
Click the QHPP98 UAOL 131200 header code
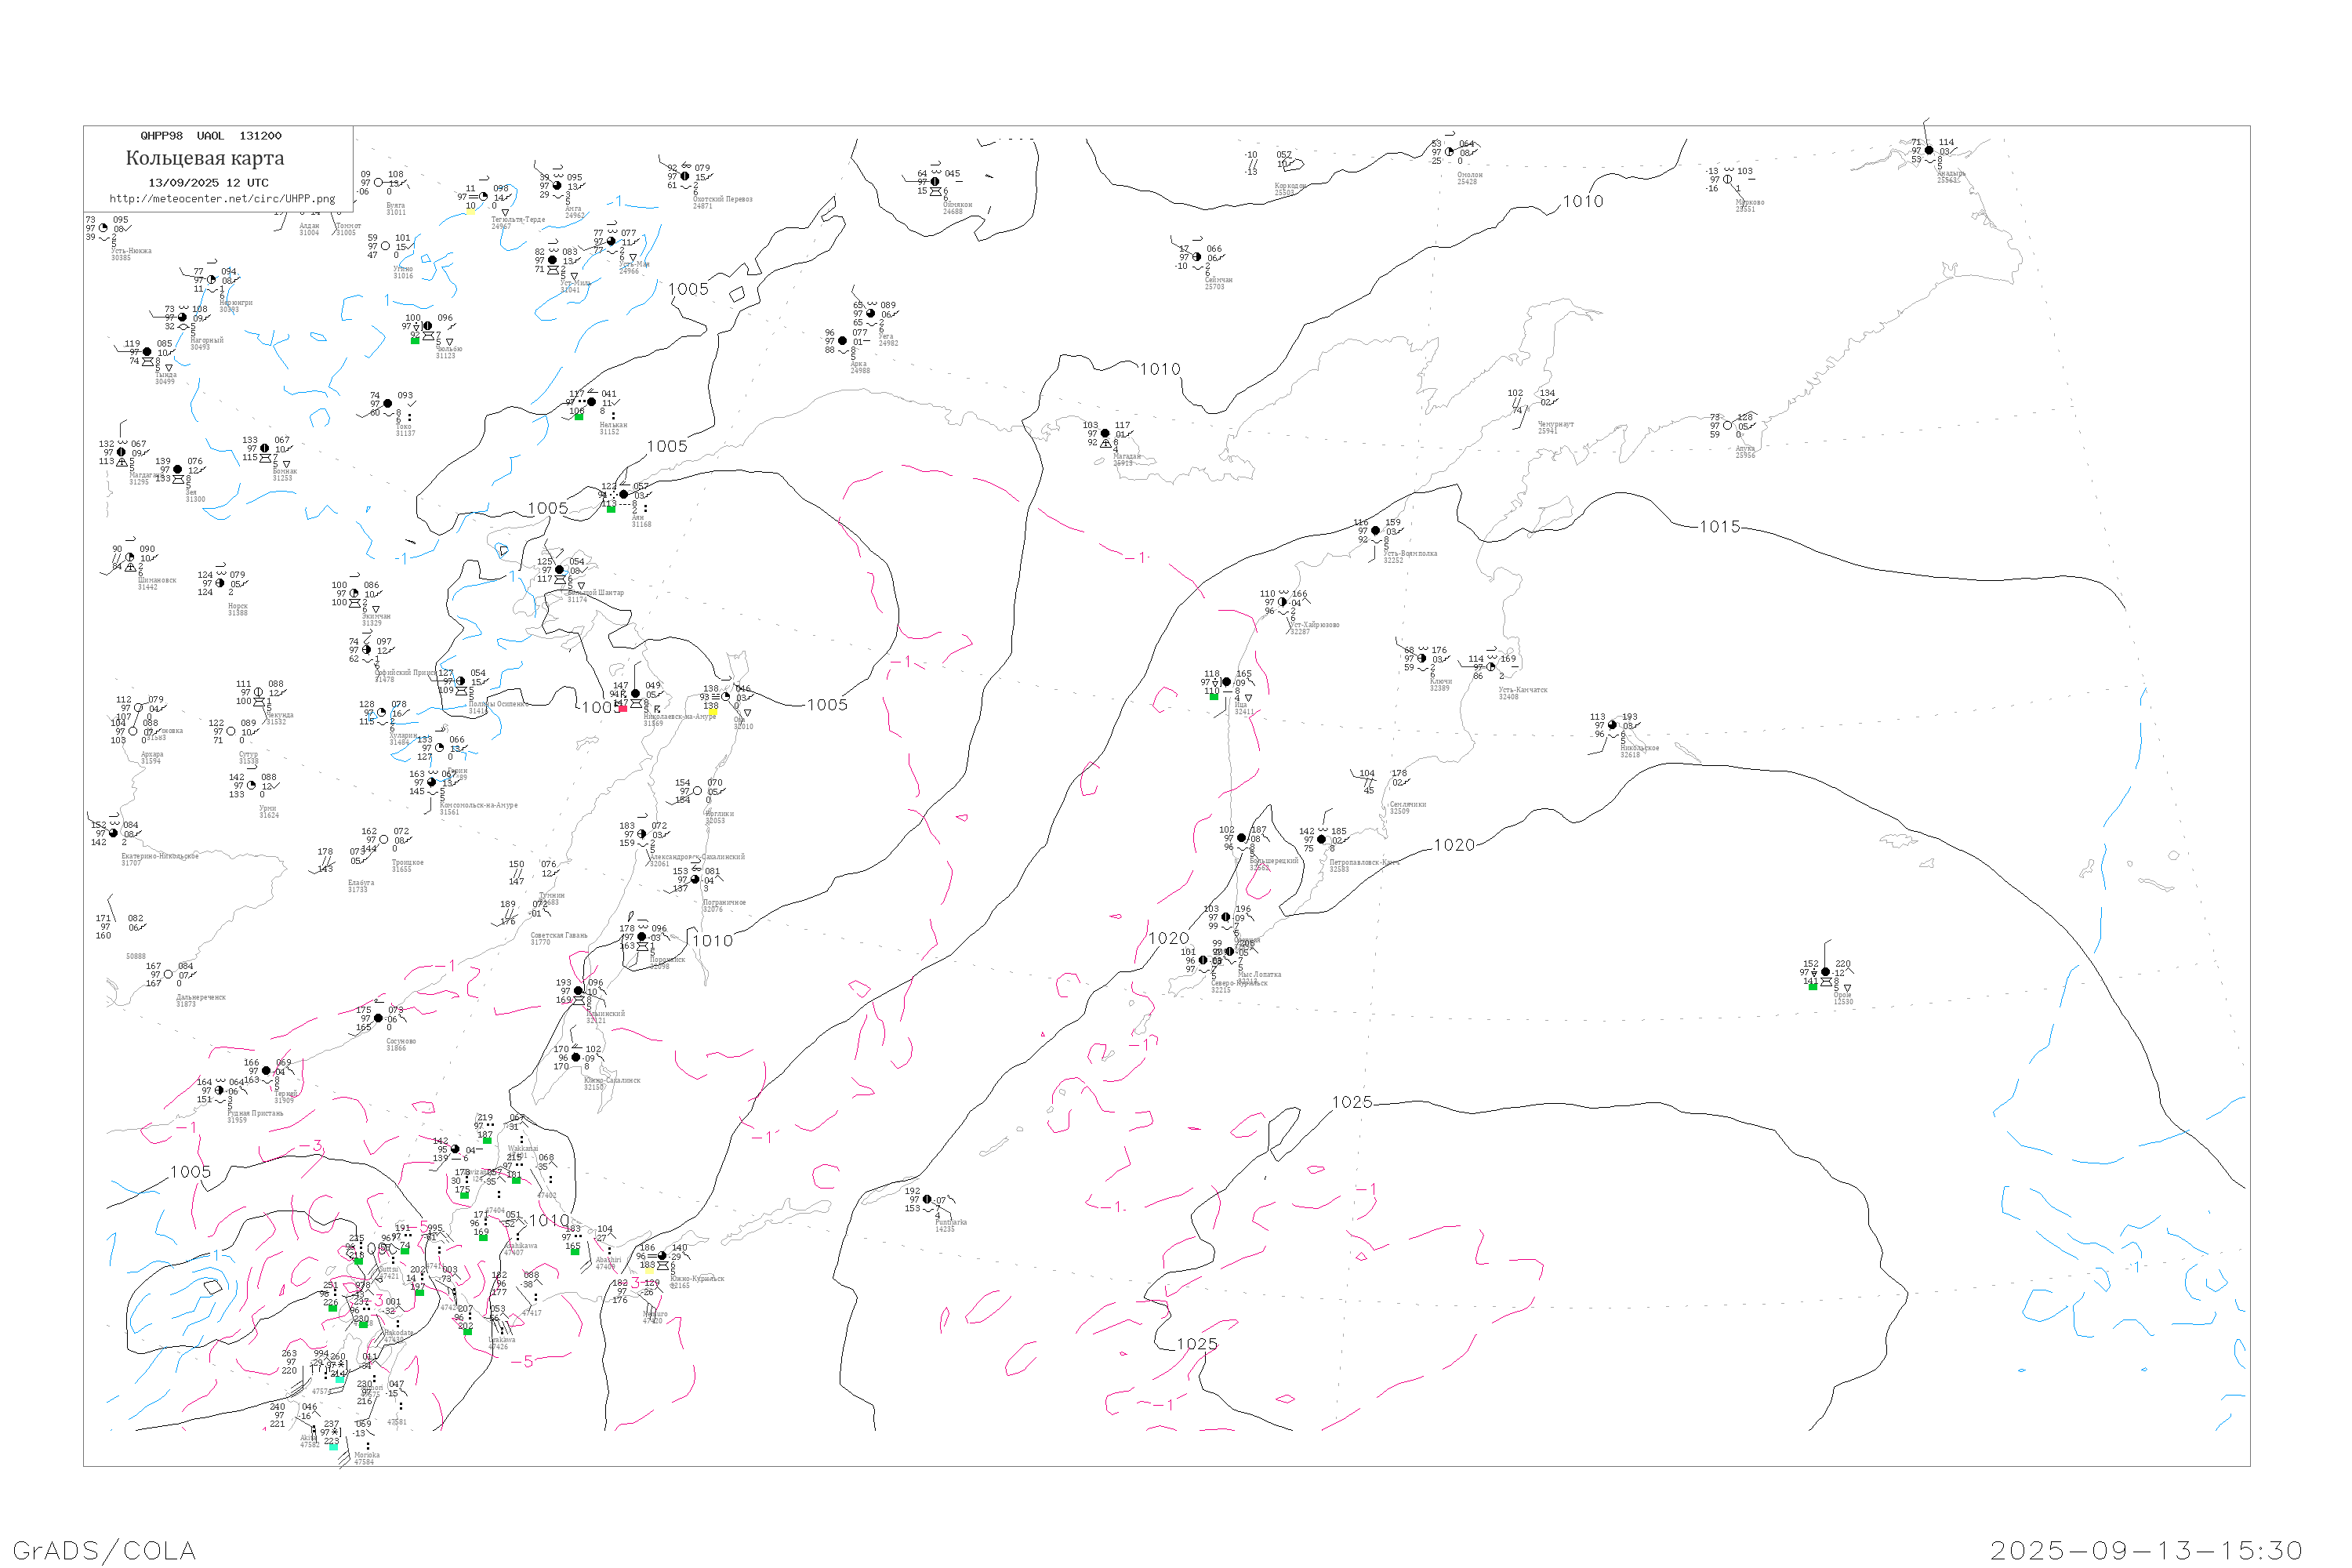click(x=211, y=136)
